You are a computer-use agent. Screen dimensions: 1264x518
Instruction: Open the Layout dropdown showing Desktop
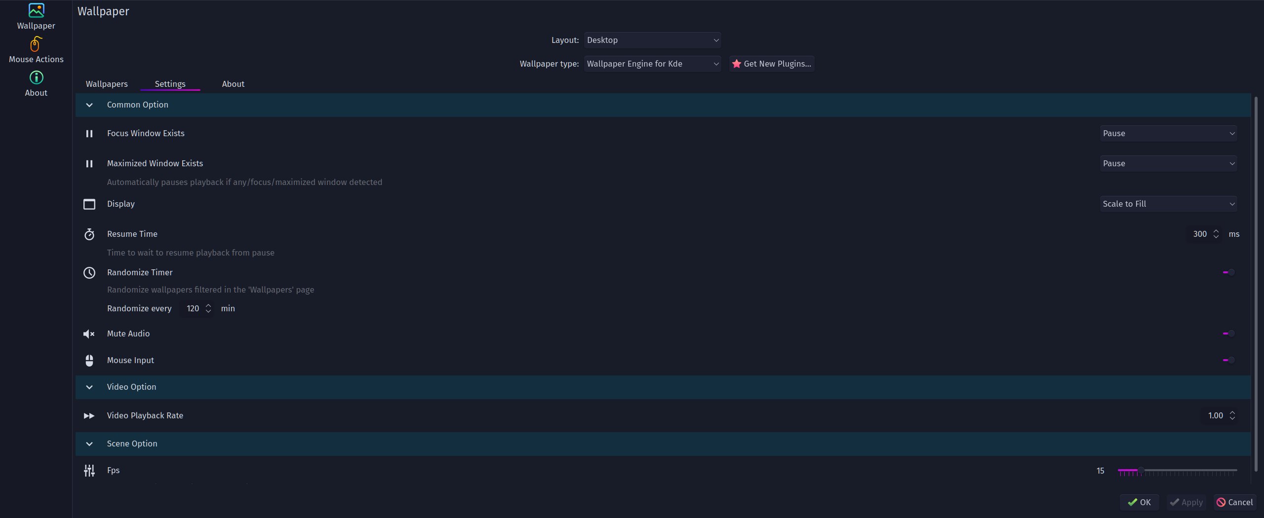pos(652,40)
